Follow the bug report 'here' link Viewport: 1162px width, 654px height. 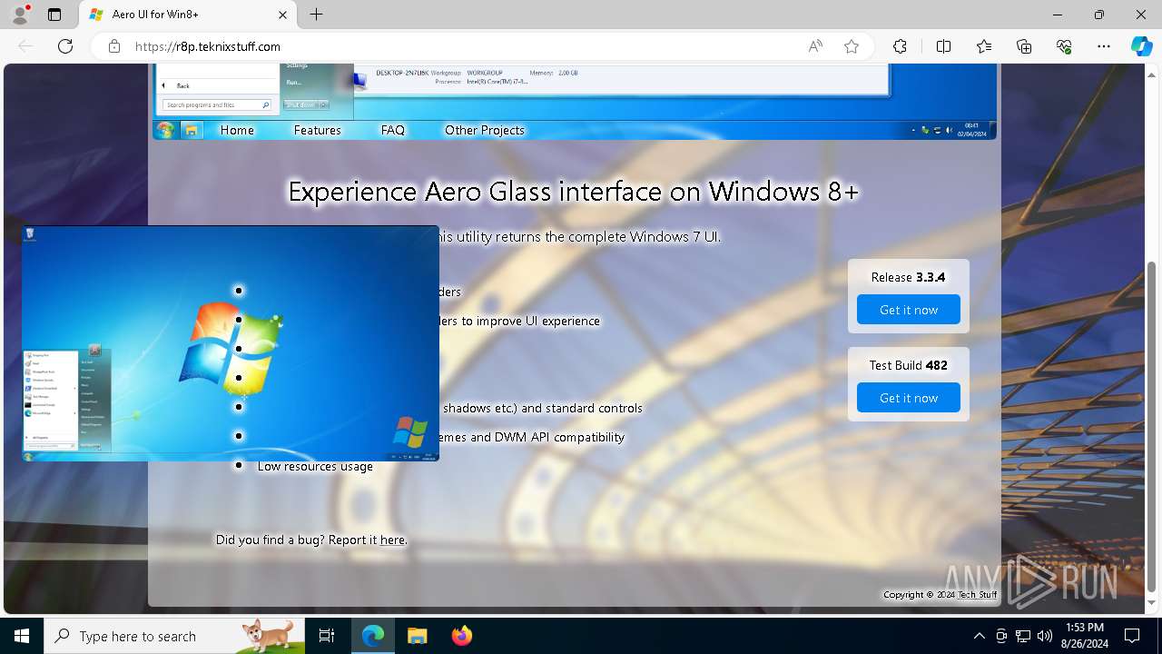pos(392,540)
